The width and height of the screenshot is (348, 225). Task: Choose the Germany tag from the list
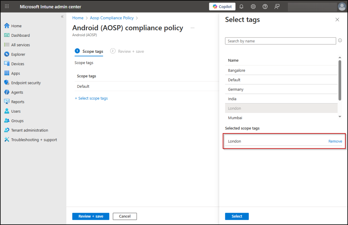[x=236, y=90]
